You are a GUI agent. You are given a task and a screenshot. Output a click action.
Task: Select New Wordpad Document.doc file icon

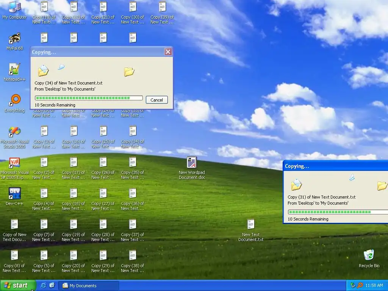[192, 168]
